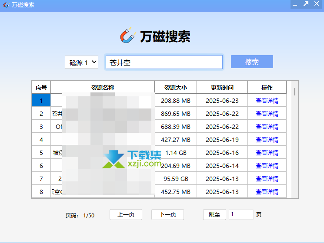Image resolution: width=324 pixels, height=243 pixels.
Task: Click the 页码 1/50 page indicator
Action: click(x=80, y=215)
